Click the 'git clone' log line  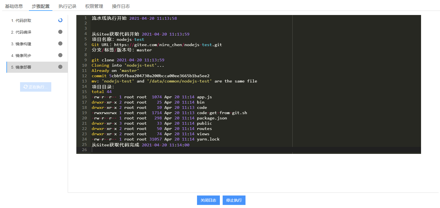(128, 60)
